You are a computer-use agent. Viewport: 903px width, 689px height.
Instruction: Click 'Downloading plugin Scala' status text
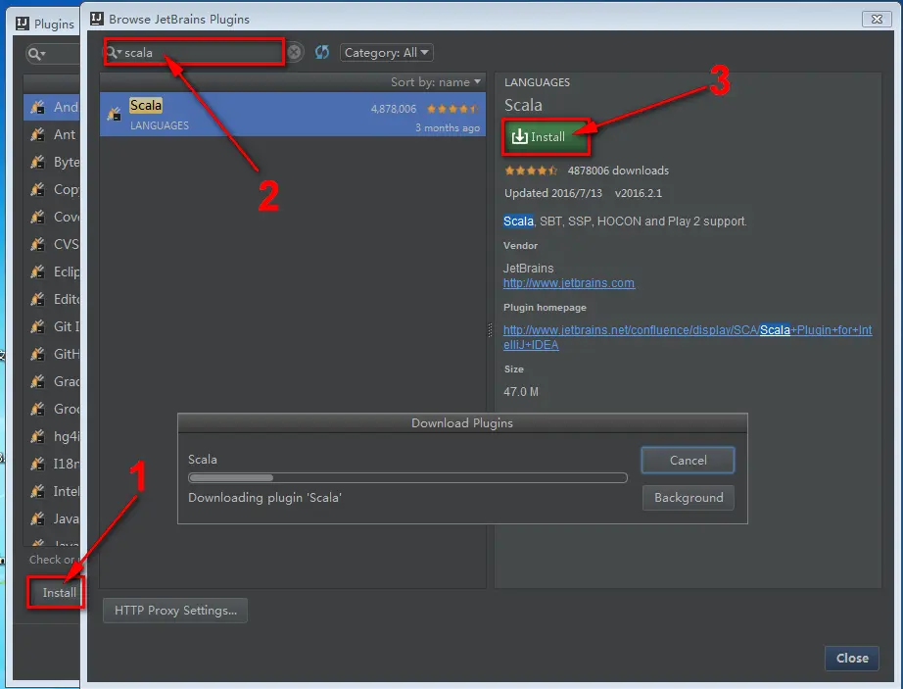tap(264, 498)
